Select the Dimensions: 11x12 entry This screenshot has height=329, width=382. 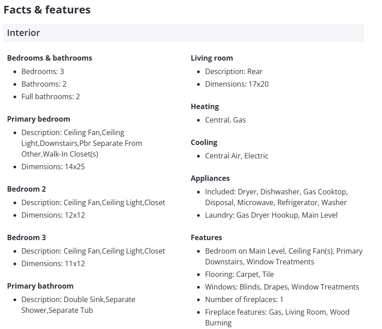[x=53, y=263]
